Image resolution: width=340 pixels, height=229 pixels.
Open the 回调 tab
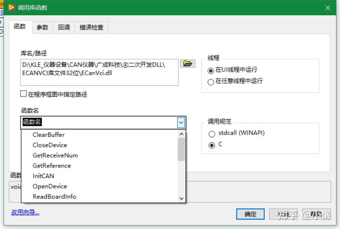(64, 27)
